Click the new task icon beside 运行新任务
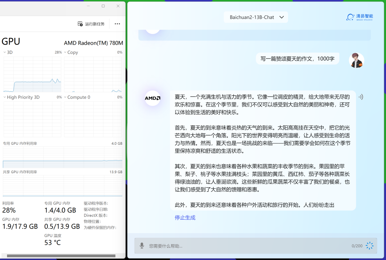 (x=80, y=23)
